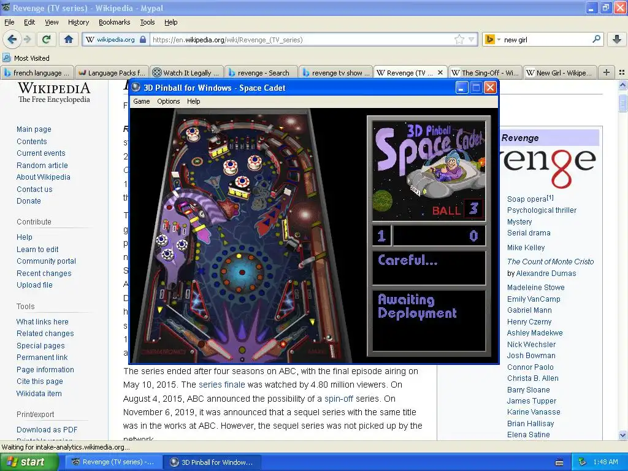Click the Windows start button
Viewport: 628px width, 471px height.
[29, 462]
